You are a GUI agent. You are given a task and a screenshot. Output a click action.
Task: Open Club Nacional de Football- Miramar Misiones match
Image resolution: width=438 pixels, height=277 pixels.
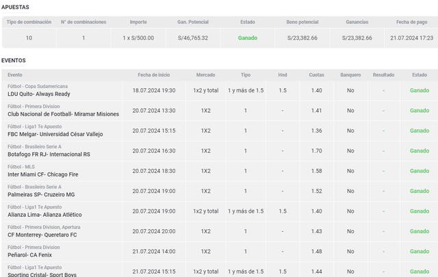pos(63,114)
